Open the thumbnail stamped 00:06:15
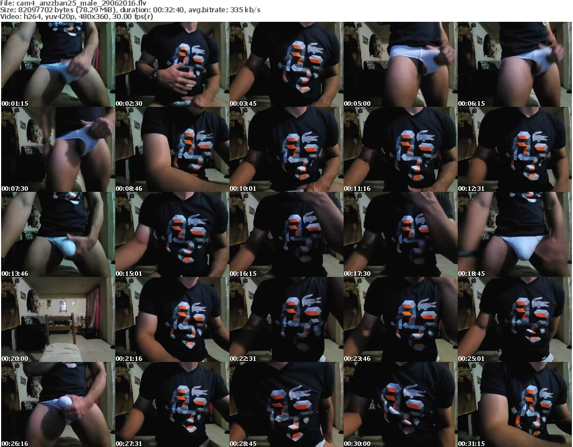The height and width of the screenshot is (447, 573). [x=515, y=64]
